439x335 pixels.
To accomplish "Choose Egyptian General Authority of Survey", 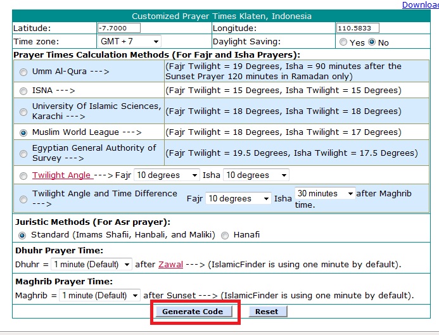I will tap(23, 153).
